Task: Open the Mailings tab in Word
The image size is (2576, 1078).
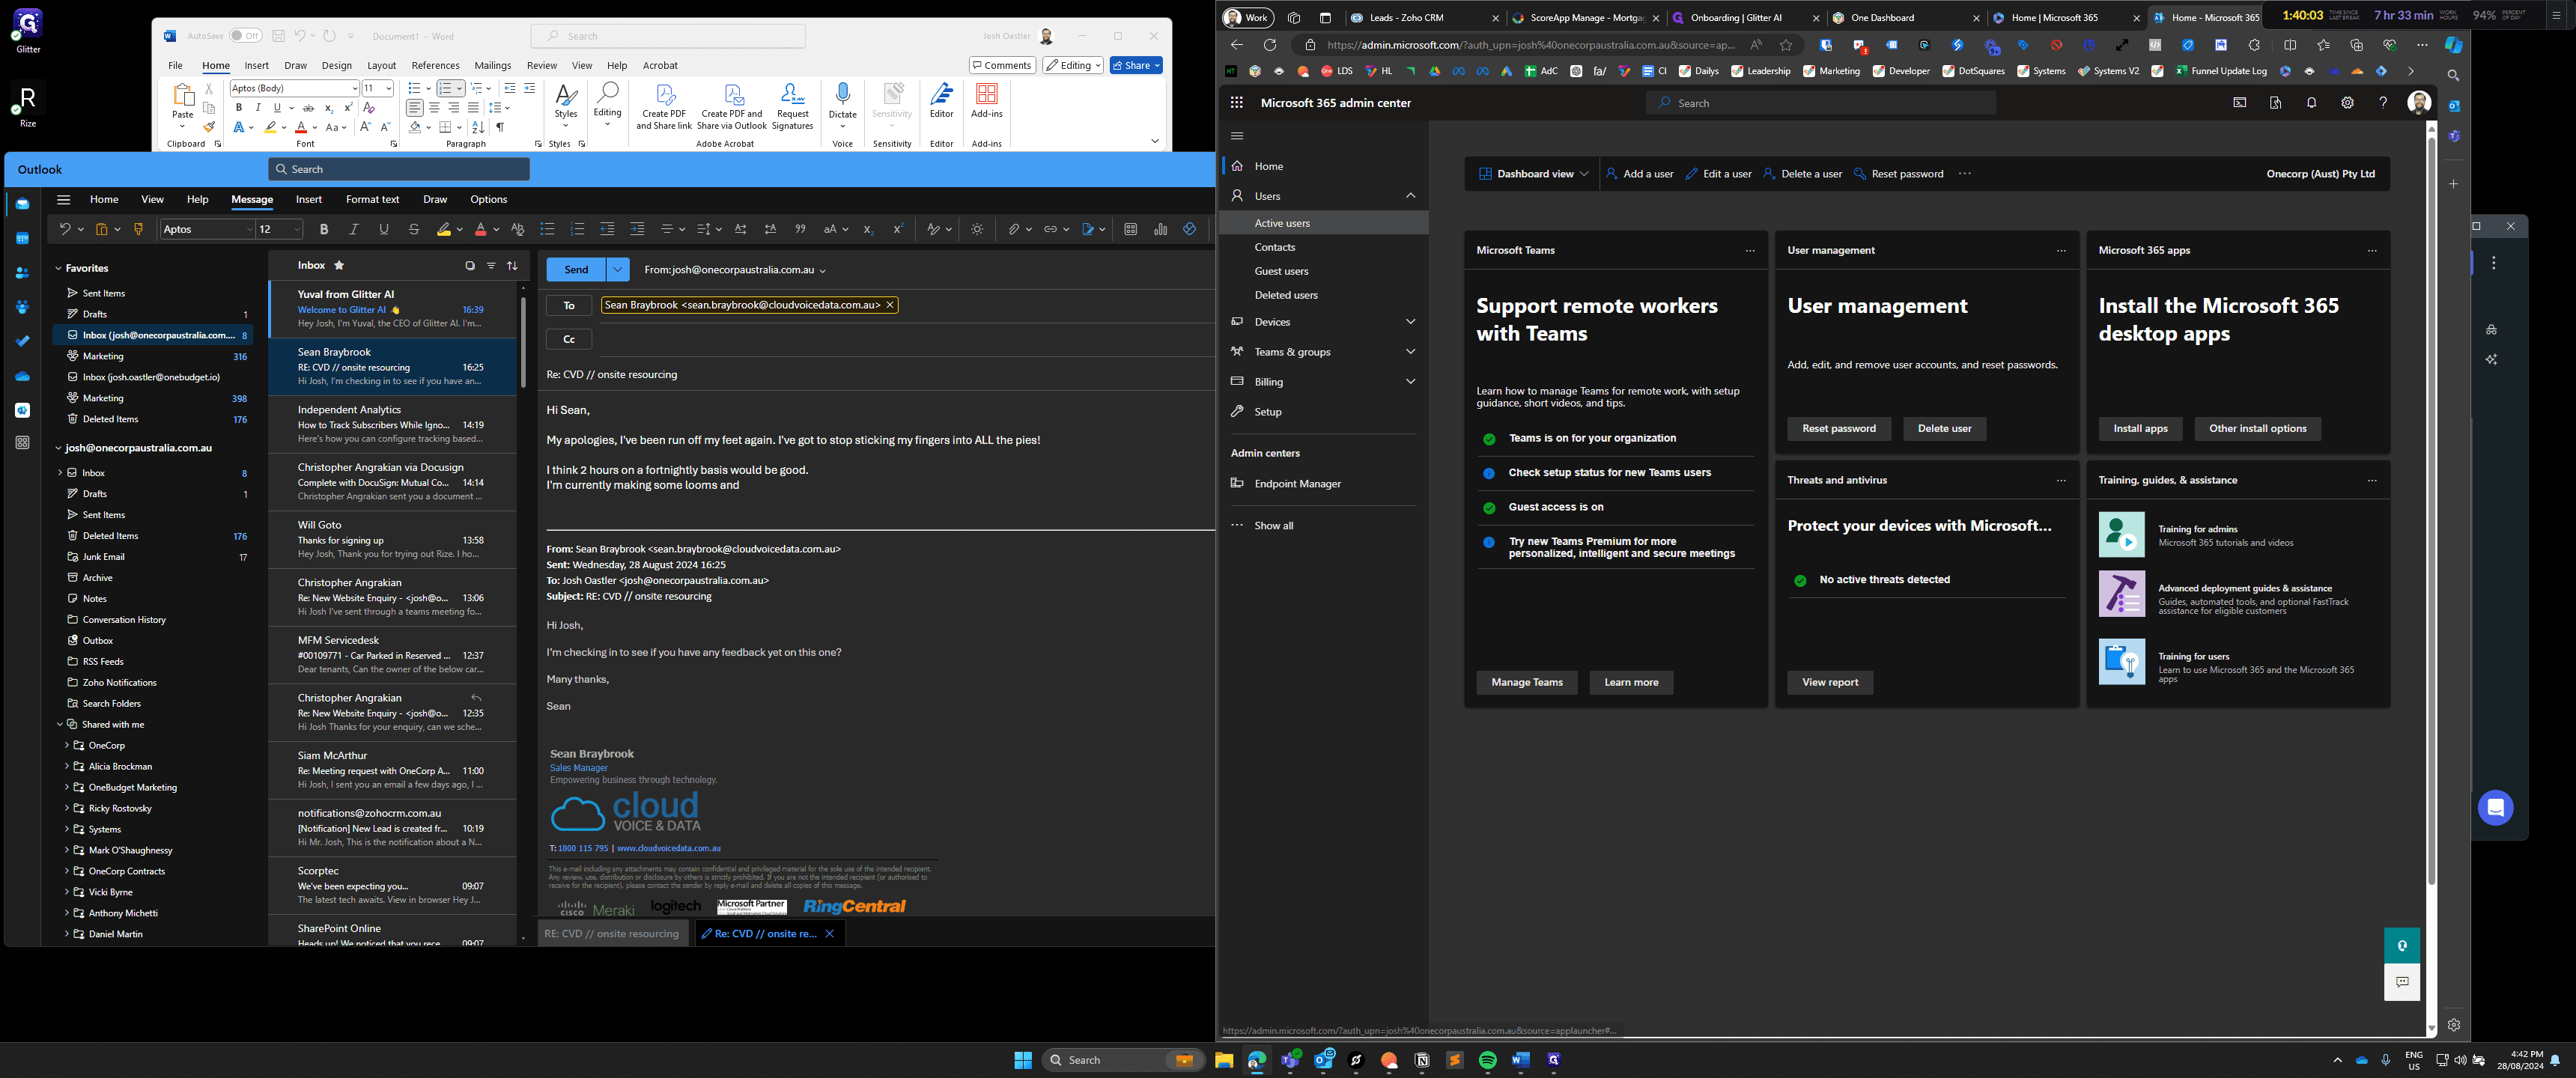Action: click(493, 66)
